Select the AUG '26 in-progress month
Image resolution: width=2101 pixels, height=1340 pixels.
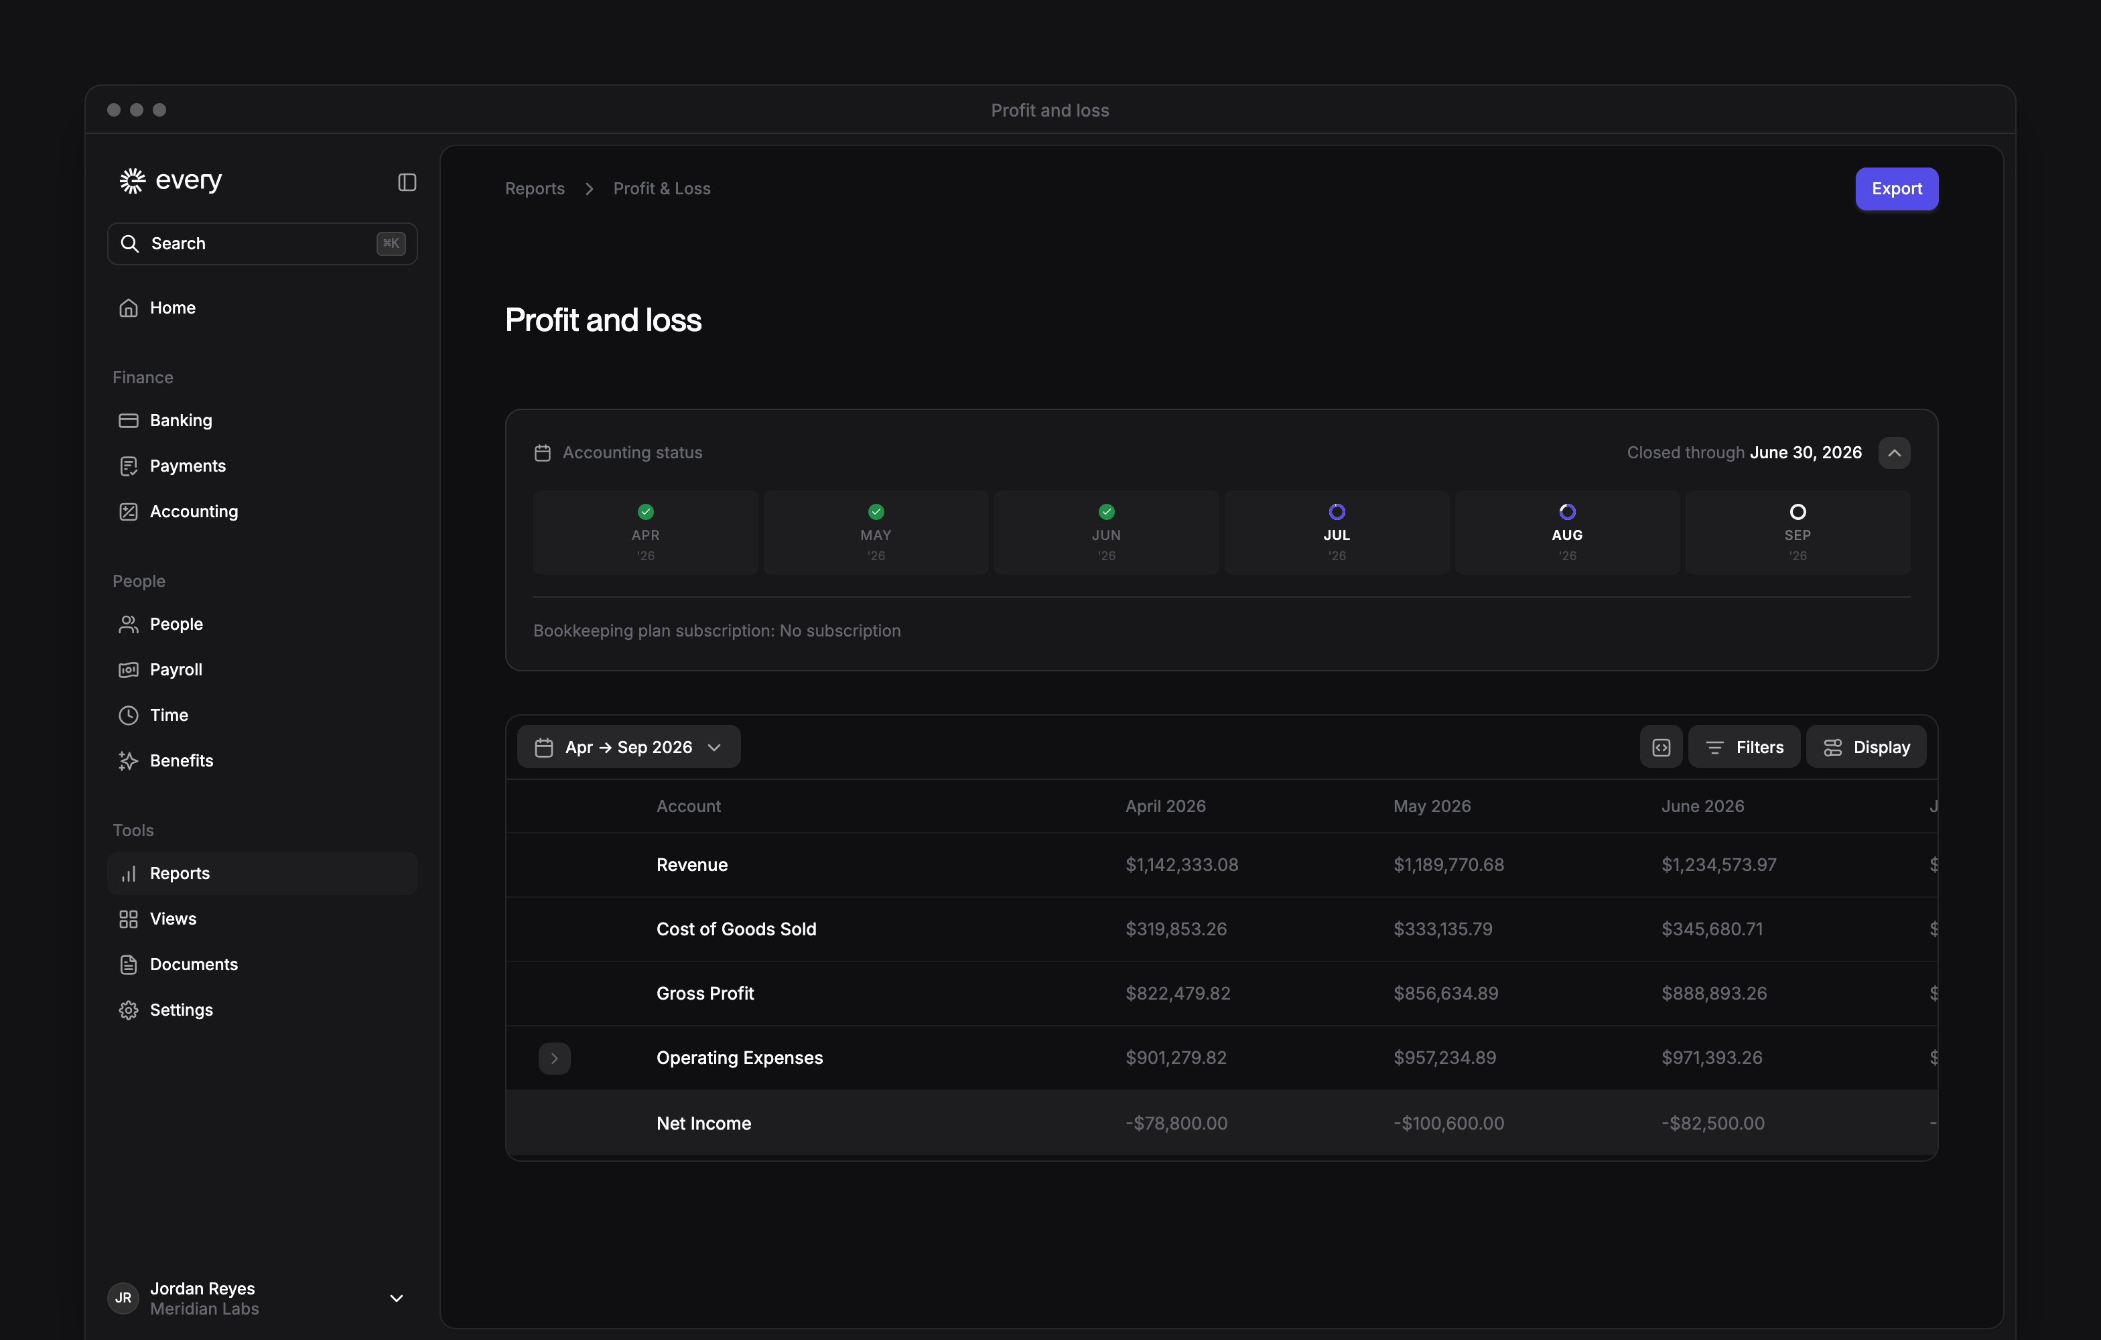point(1567,532)
